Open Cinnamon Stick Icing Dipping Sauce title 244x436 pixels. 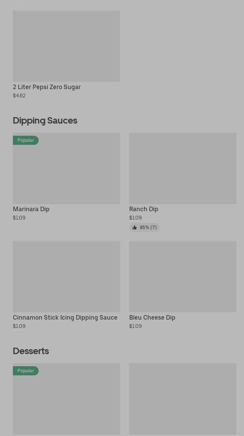pyautogui.click(x=65, y=318)
